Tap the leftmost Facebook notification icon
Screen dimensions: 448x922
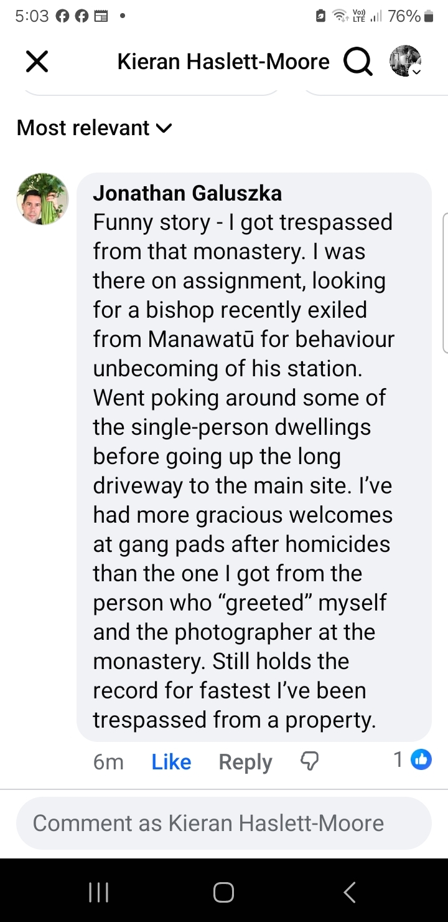[x=62, y=17]
